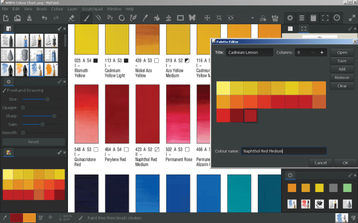Adjust the Size slider handle
This screenshot has width=358, height=223.
47,99
